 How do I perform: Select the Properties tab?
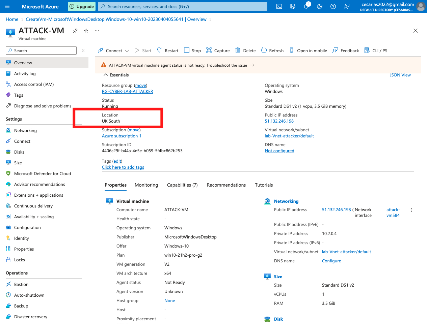(x=115, y=185)
